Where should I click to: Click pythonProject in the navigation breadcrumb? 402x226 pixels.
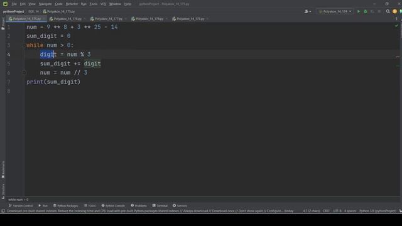coord(14,11)
